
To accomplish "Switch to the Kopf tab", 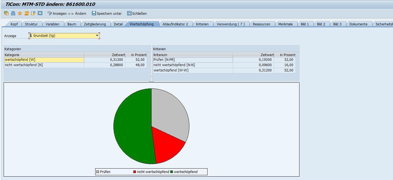I will pyautogui.click(x=14, y=24).
